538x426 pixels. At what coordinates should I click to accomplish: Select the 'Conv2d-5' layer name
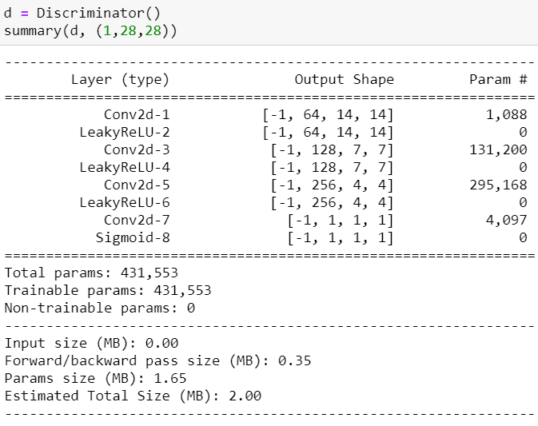(137, 185)
